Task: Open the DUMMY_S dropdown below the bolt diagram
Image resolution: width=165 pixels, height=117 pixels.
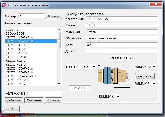Action: point(109,97)
